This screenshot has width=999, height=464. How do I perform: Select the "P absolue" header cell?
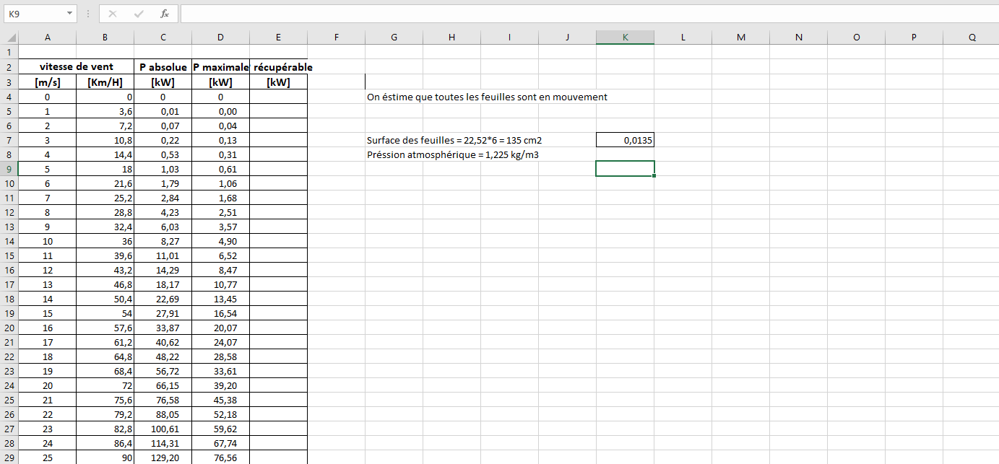click(x=163, y=66)
